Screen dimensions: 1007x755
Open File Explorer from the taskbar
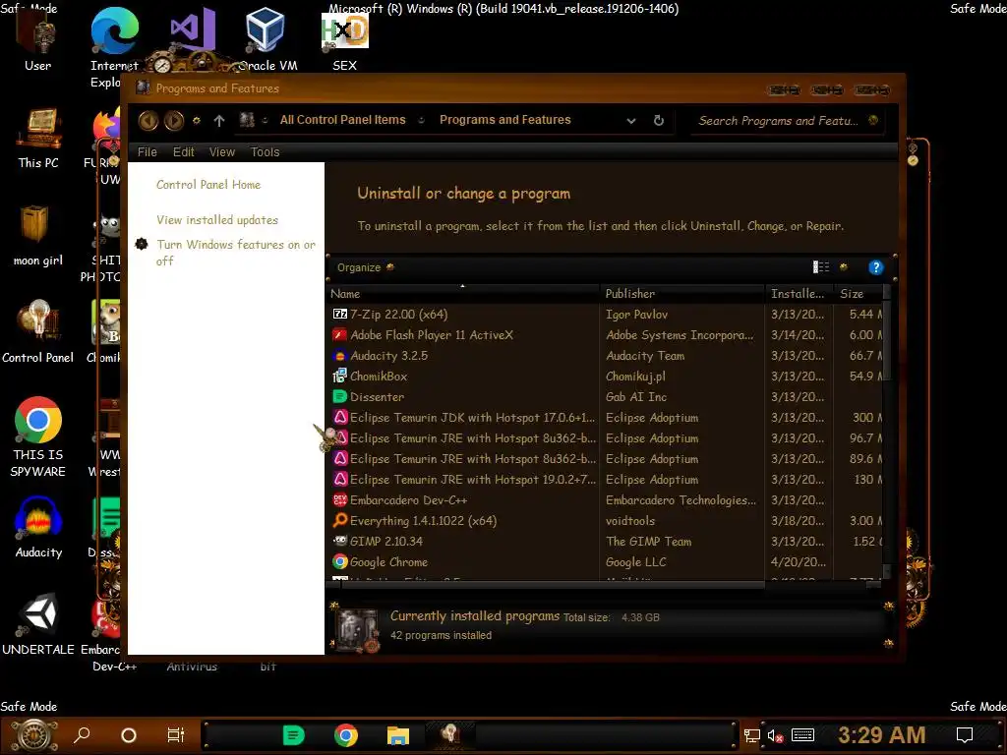tap(397, 735)
